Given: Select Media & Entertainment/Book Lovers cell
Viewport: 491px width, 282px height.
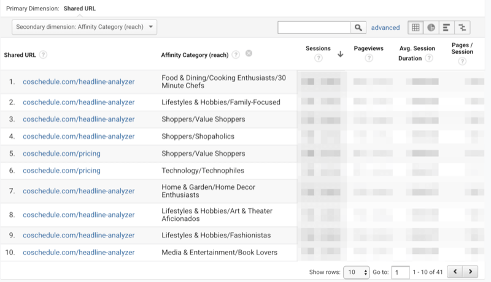Looking at the screenshot, I should coord(220,253).
